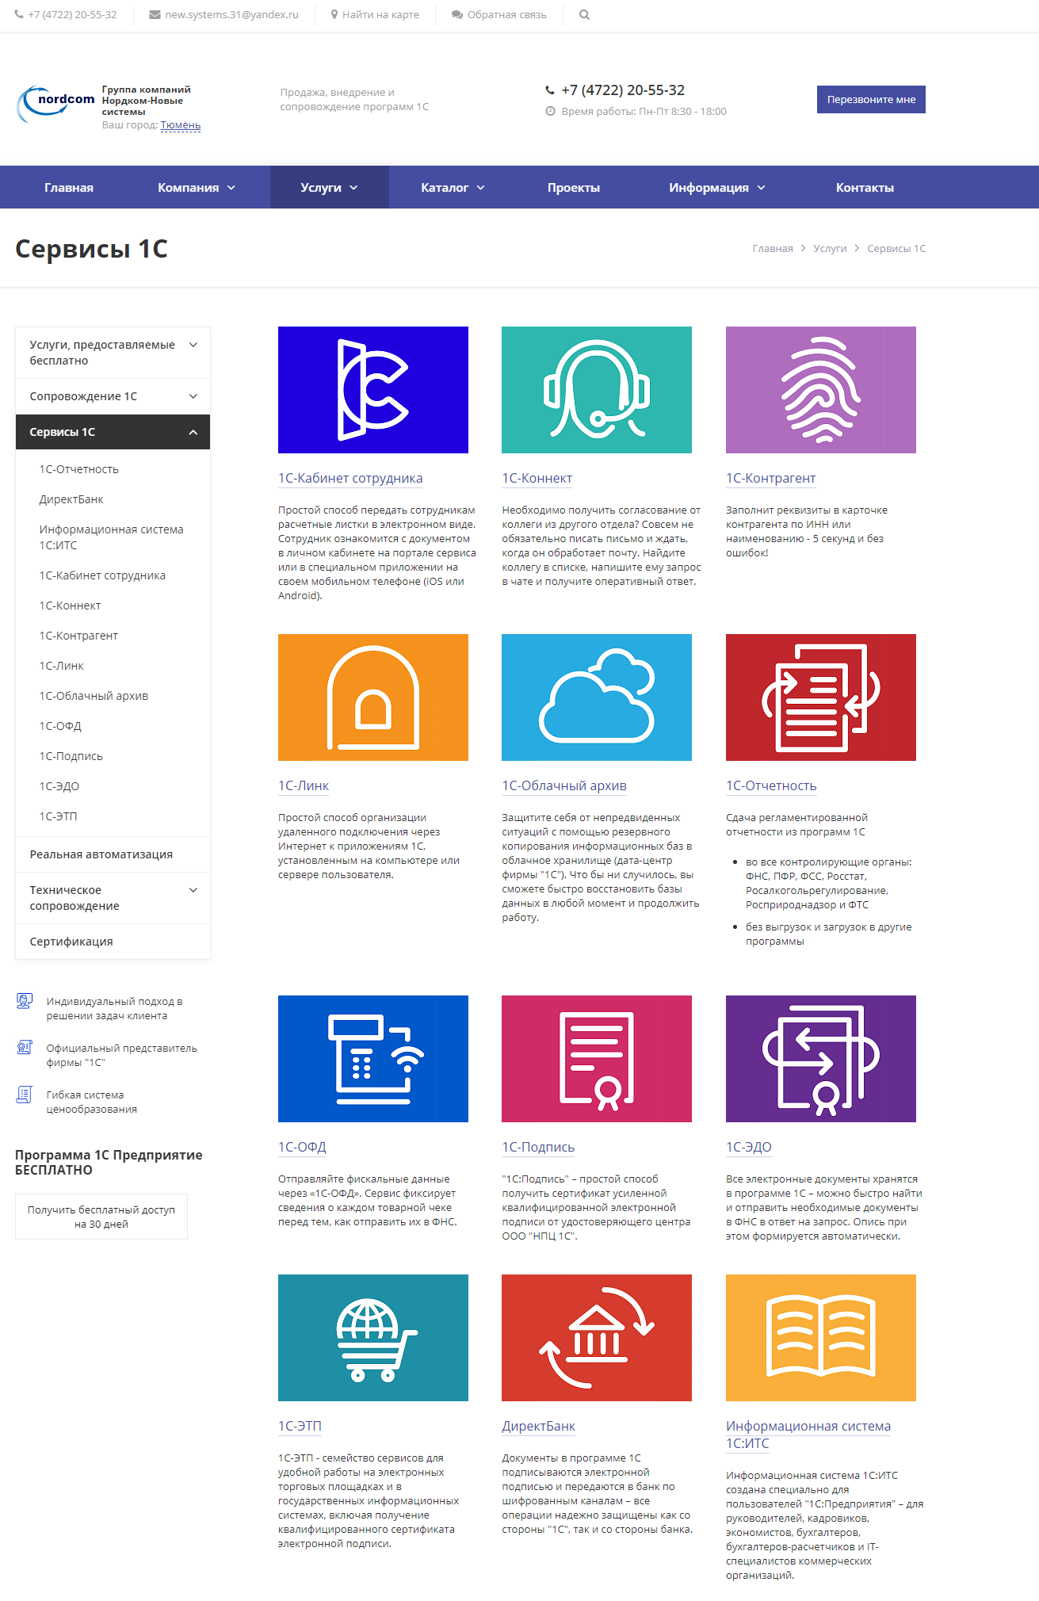Follow the Главная breadcrumb link
The width and height of the screenshot is (1039, 1601).
(x=773, y=248)
